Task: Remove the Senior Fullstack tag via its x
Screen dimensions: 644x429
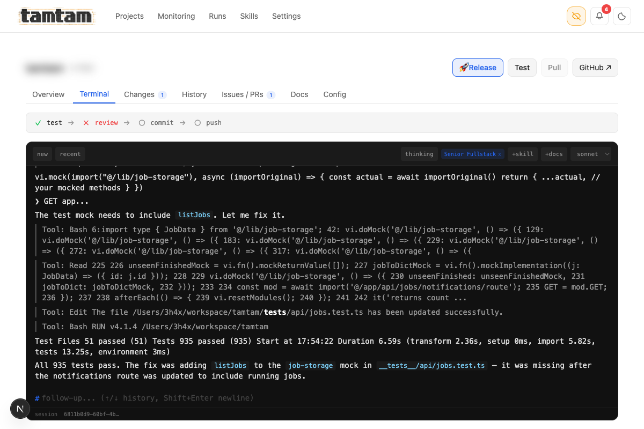Action: pyautogui.click(x=500, y=154)
